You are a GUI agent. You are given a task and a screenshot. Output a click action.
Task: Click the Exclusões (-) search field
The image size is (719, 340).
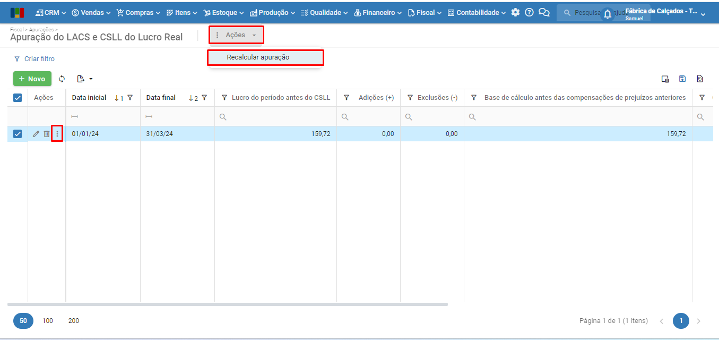point(432,117)
